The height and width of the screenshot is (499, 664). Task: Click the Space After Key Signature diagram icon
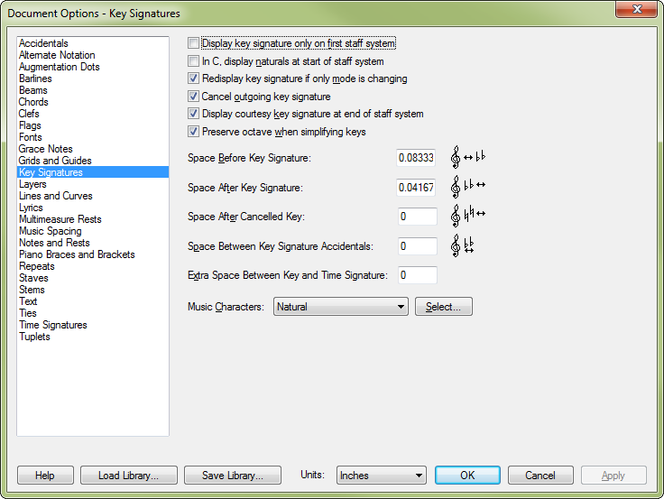468,187
